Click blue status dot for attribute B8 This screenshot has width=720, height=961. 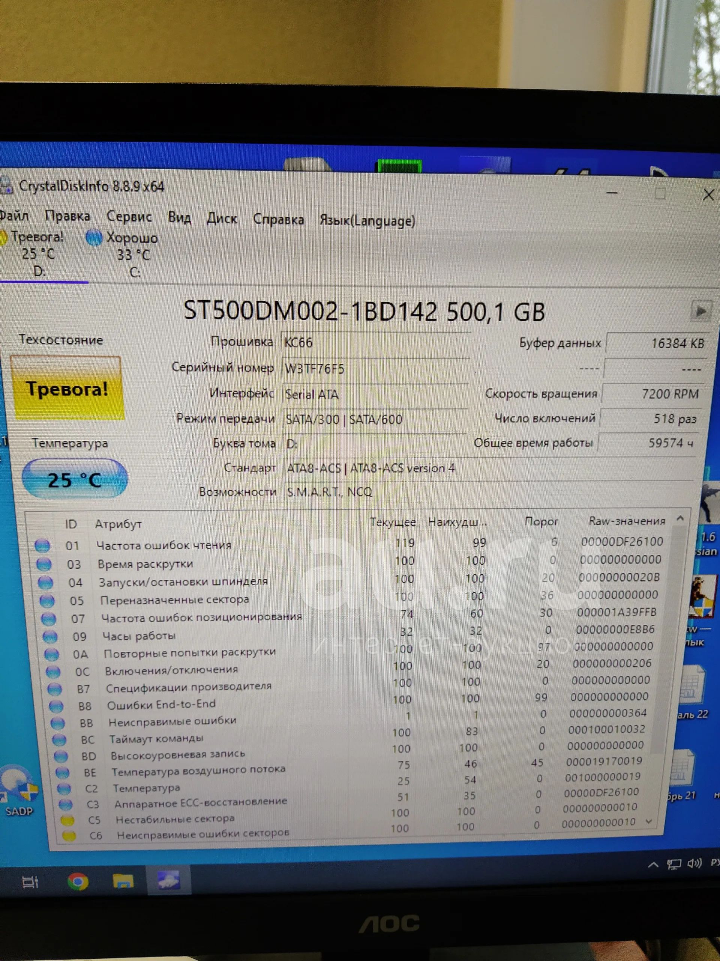[56, 706]
